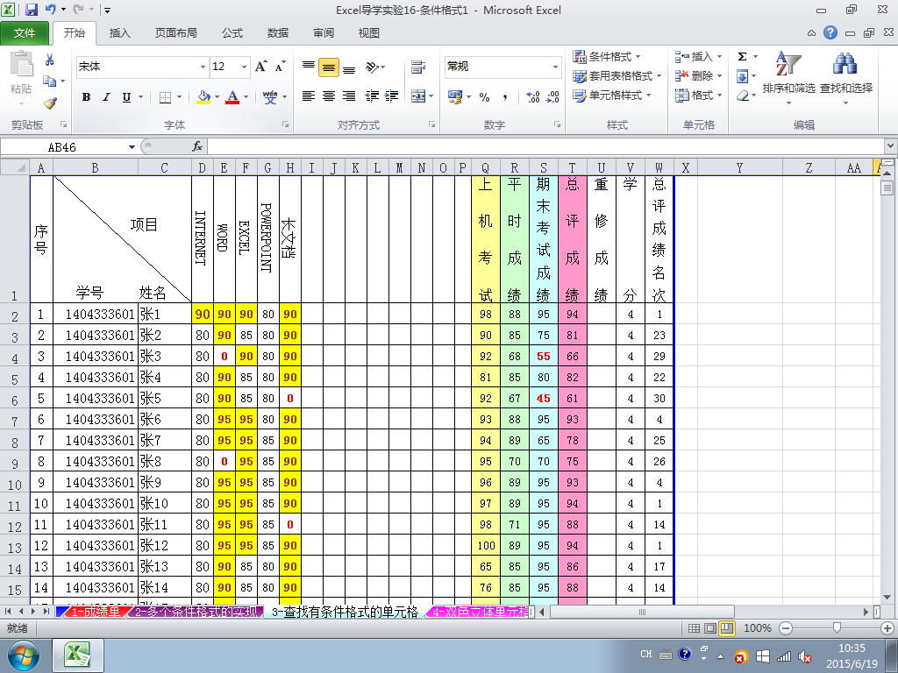Click the Increase Decimal icon
The height and width of the screenshot is (673, 898).
point(532,96)
